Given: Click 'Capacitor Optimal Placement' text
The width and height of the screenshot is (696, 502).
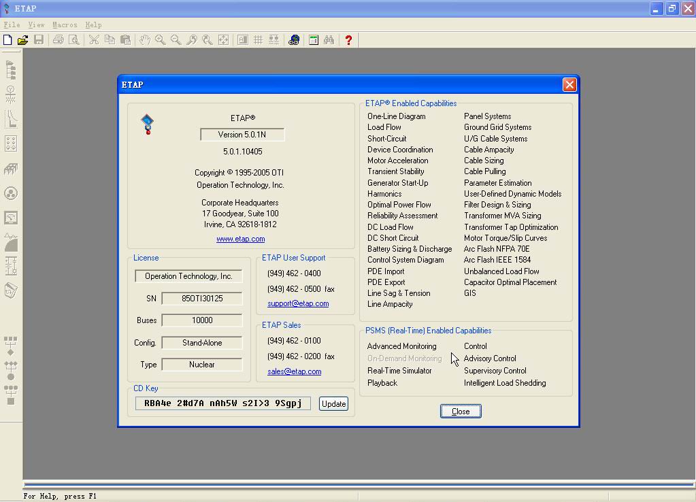Looking at the screenshot, I should coord(510,282).
